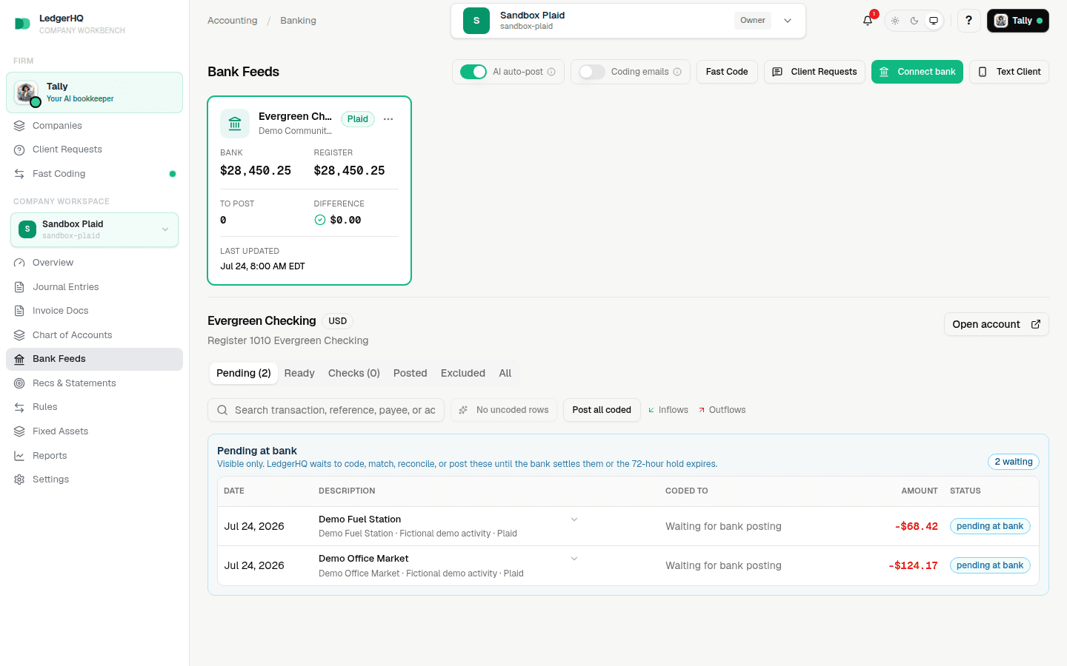The height and width of the screenshot is (666, 1067).
Task: Click pending at bank badge for Demo Fuel Station
Action: click(990, 526)
